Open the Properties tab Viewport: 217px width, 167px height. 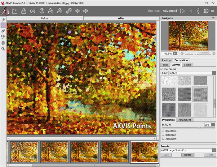click(168, 120)
